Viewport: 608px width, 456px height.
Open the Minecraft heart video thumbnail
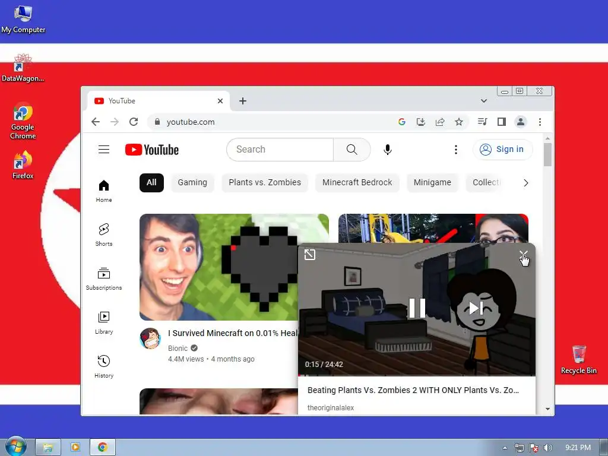click(218, 267)
